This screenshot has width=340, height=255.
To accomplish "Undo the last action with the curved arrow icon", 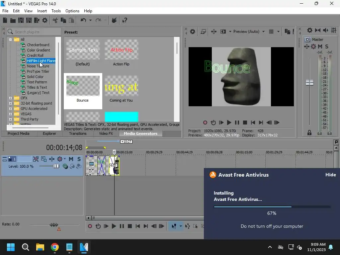I will 83,20.
